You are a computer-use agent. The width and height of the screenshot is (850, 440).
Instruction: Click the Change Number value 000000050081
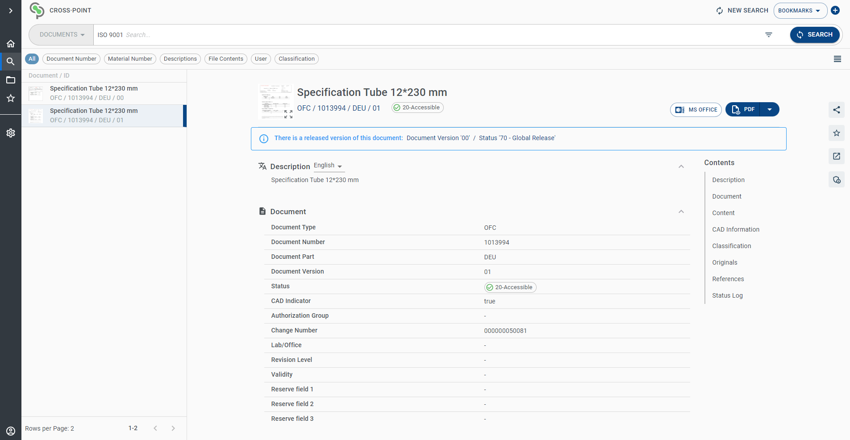(x=505, y=331)
